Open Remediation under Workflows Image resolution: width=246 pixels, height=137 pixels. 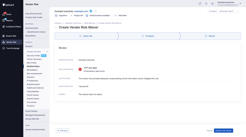point(31,36)
